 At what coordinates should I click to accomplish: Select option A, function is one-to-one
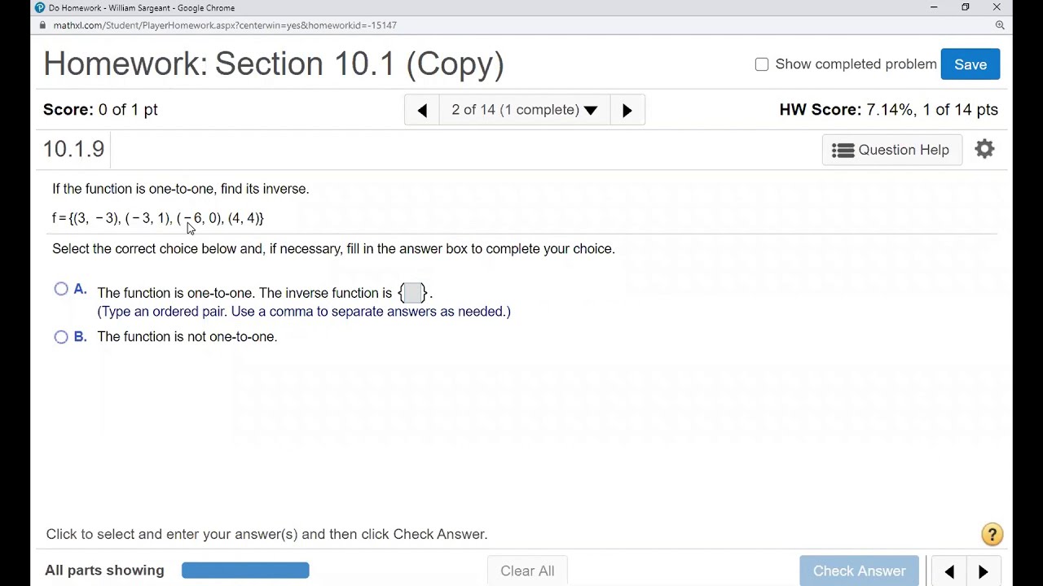[61, 289]
